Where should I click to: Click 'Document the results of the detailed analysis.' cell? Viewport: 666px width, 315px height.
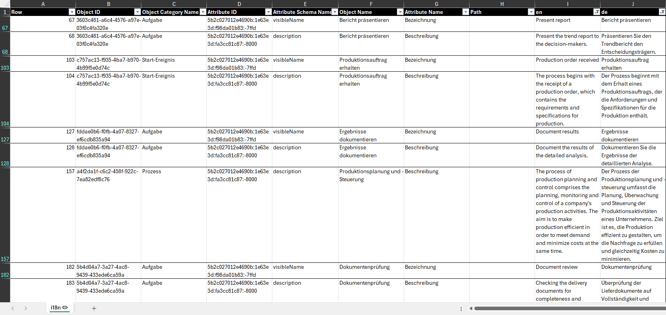pyautogui.click(x=568, y=155)
